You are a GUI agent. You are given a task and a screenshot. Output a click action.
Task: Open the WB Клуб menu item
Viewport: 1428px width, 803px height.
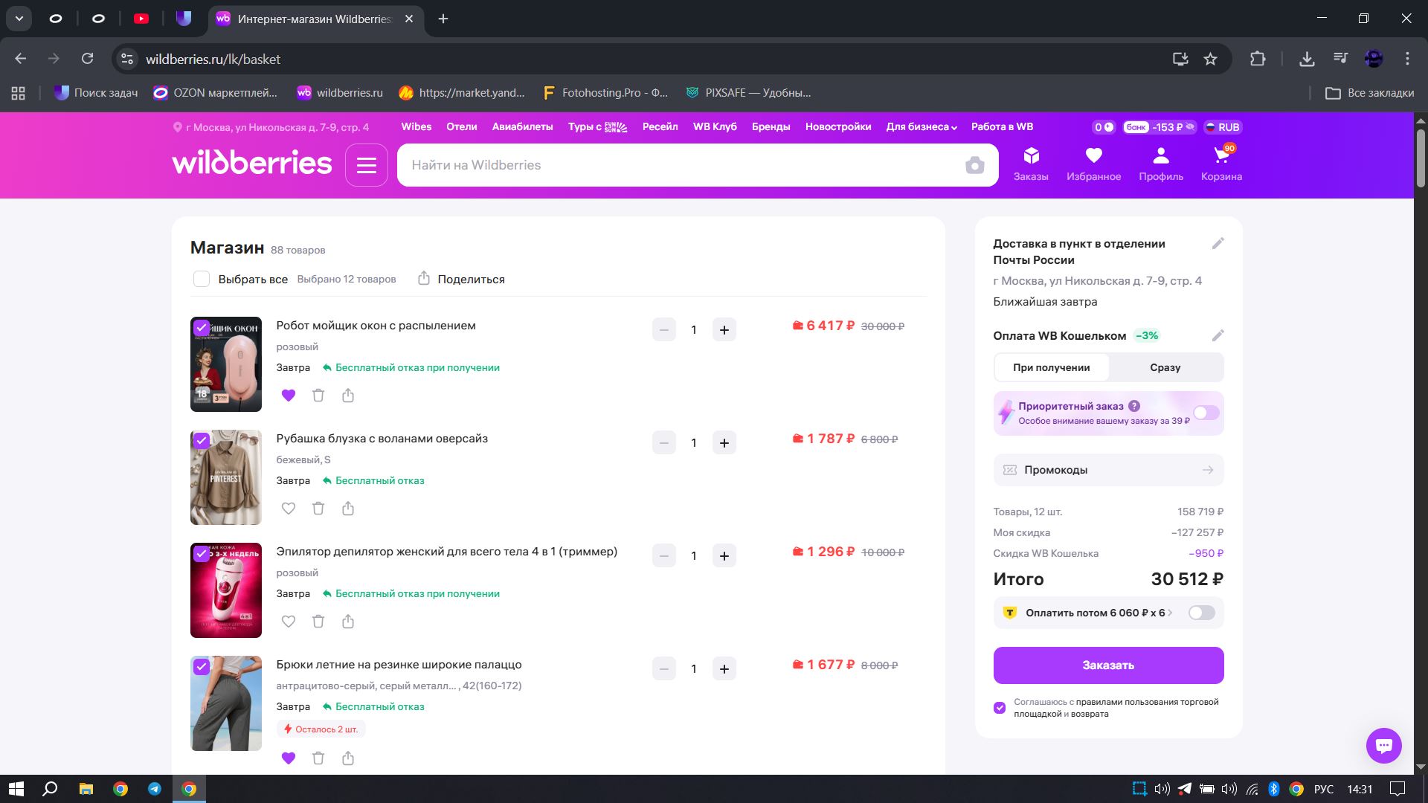[715, 127]
